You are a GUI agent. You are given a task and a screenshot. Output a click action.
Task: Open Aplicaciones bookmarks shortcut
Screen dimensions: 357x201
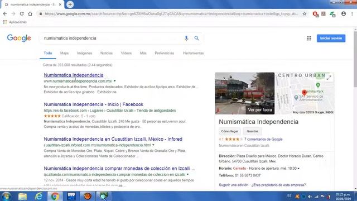(x=15, y=22)
